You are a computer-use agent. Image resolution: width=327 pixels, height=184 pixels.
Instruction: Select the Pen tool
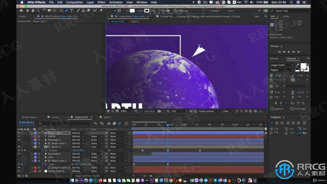point(66,11)
